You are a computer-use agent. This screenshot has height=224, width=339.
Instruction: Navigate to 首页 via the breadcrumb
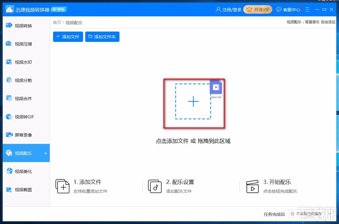click(57, 22)
